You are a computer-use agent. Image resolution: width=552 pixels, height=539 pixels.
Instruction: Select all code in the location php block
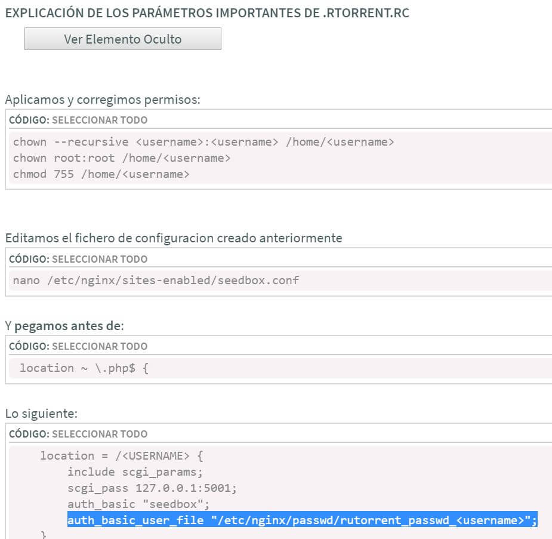100,346
